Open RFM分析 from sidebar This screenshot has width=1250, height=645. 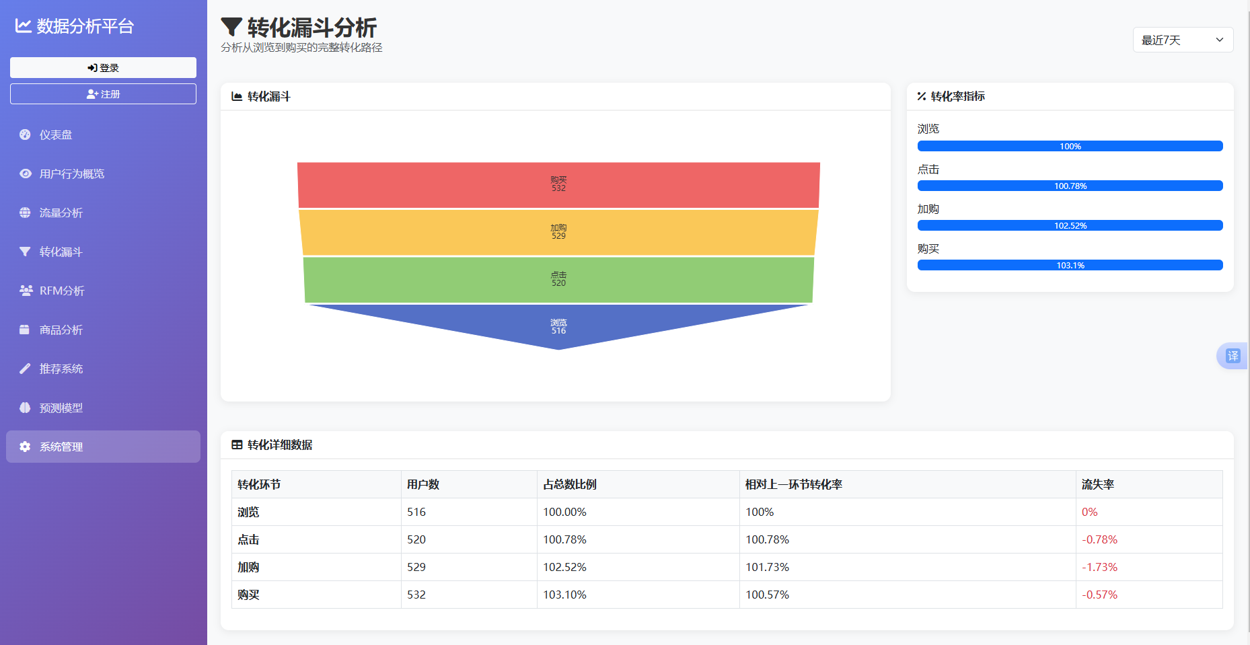pyautogui.click(x=103, y=291)
